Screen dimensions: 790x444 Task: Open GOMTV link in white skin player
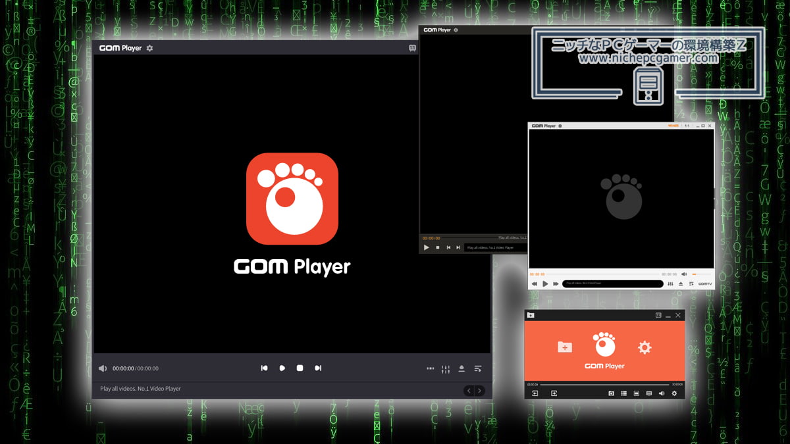(x=705, y=284)
